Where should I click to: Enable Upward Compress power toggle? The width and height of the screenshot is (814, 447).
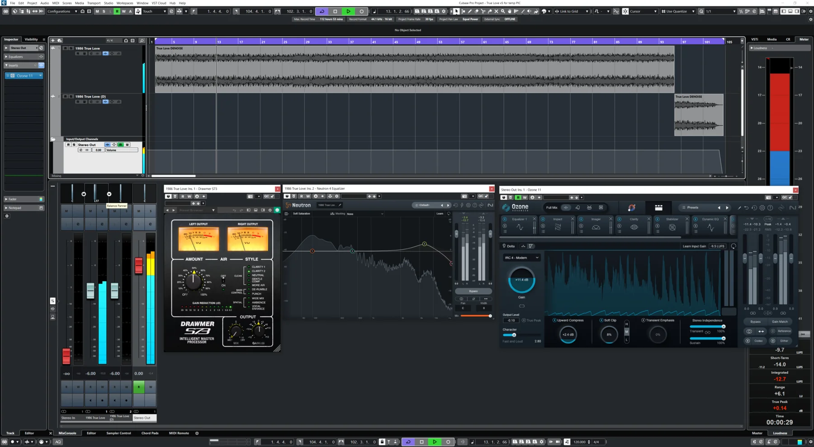tap(554, 320)
